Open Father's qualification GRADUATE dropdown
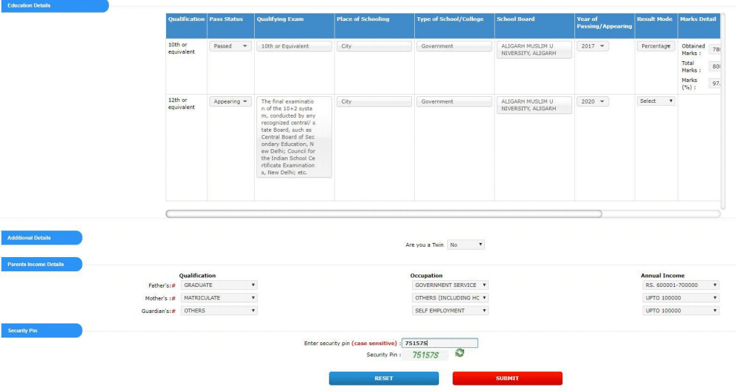The width and height of the screenshot is (736, 392). coord(219,285)
